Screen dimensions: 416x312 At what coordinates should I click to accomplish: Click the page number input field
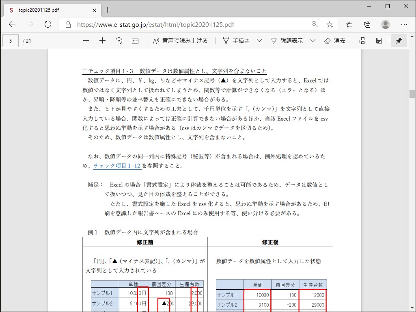coord(11,41)
